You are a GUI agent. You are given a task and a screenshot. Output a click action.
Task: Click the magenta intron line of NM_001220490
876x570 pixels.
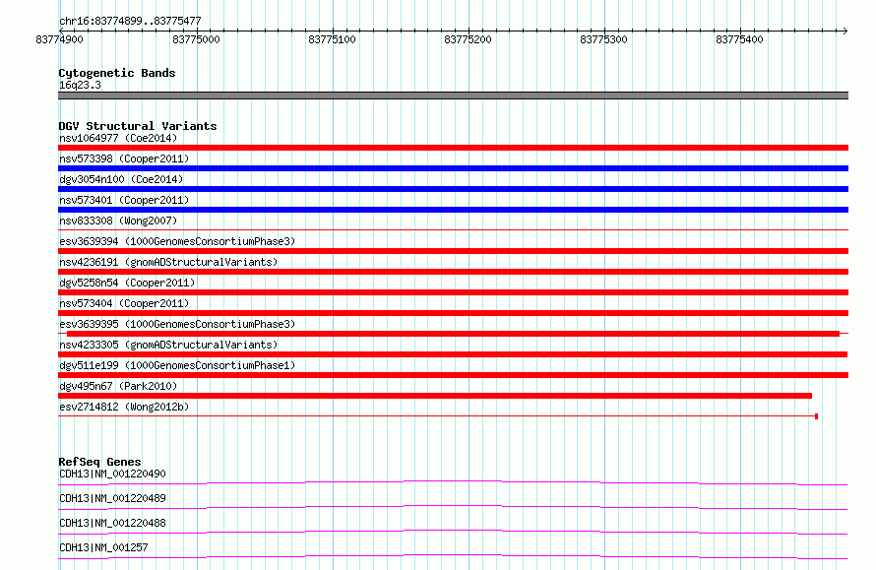pyautogui.click(x=453, y=481)
